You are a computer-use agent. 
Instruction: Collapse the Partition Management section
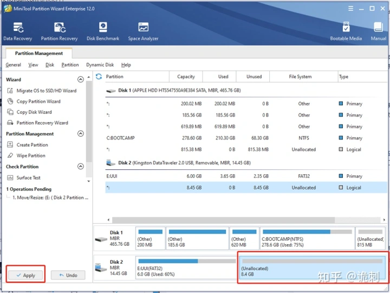[x=81, y=134]
